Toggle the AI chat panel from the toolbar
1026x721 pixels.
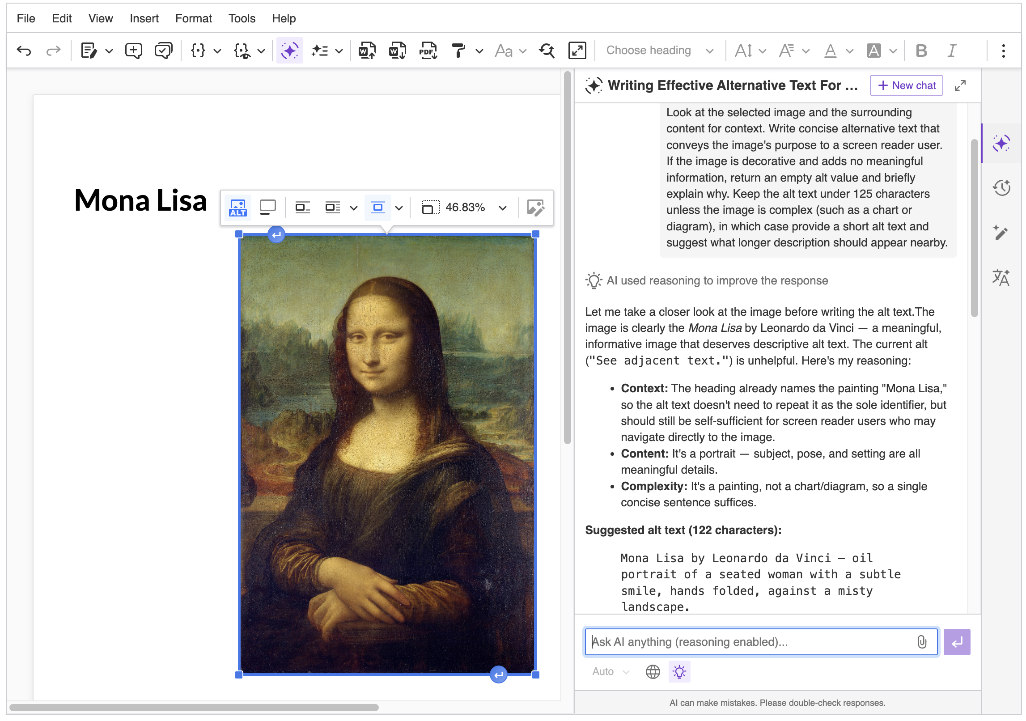pyautogui.click(x=290, y=51)
